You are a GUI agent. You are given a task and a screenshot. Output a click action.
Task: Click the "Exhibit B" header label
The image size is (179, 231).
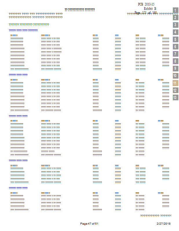coord(150,9)
